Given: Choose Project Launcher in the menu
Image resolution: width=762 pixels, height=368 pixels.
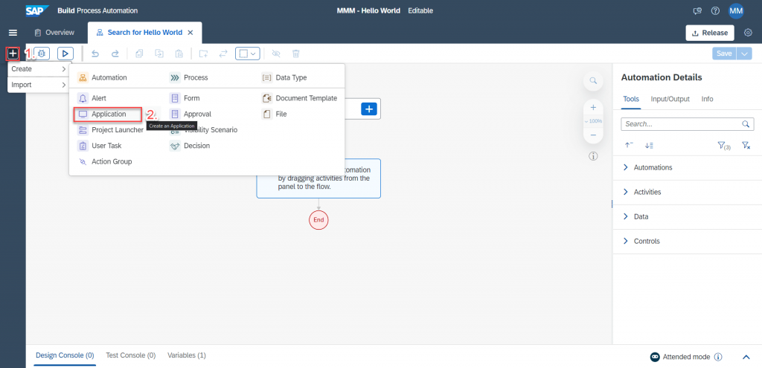Looking at the screenshot, I should [x=111, y=129].
